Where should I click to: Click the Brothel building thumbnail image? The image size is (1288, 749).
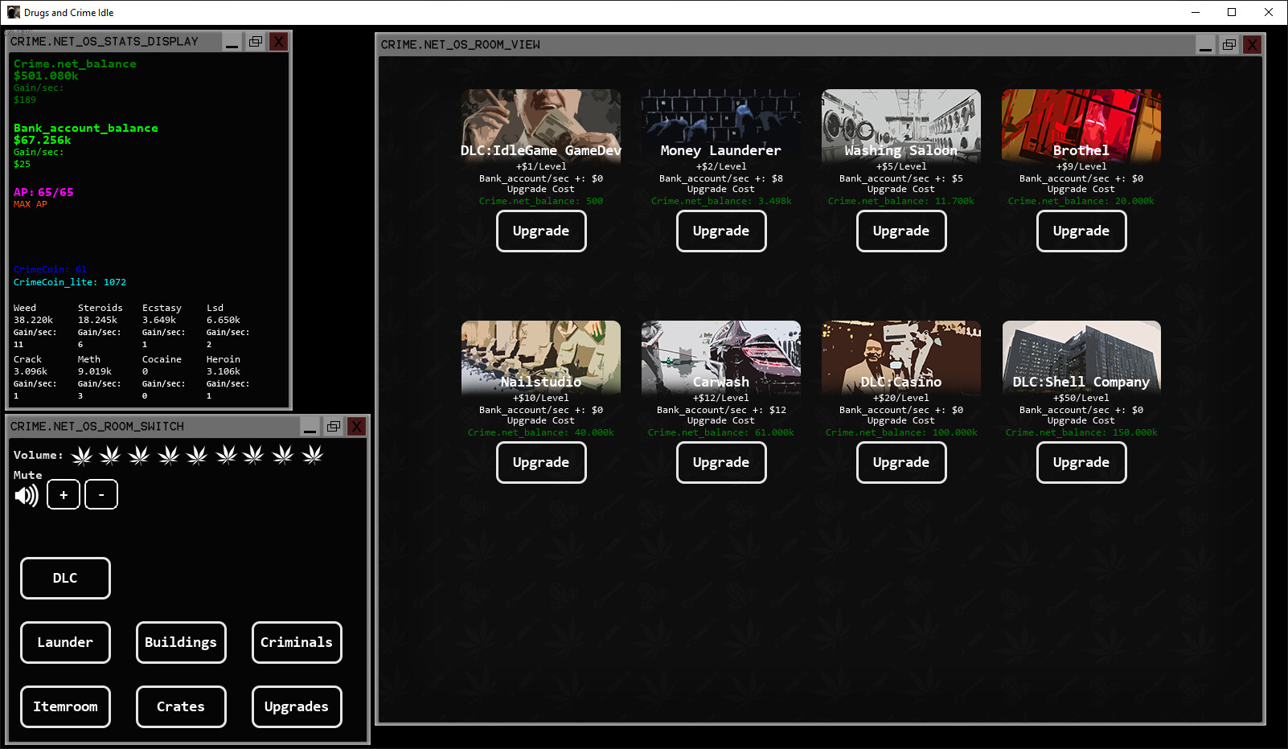point(1081,125)
